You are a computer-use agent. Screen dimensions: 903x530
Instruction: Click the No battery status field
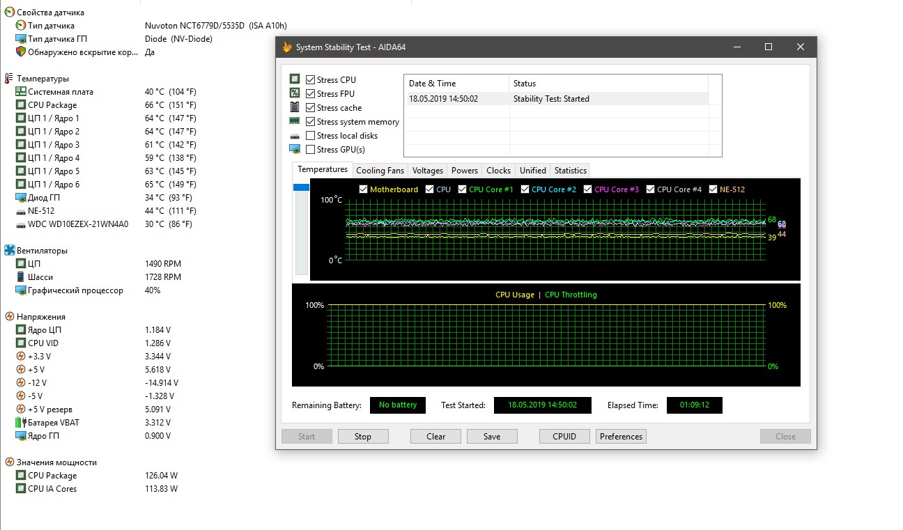click(398, 405)
